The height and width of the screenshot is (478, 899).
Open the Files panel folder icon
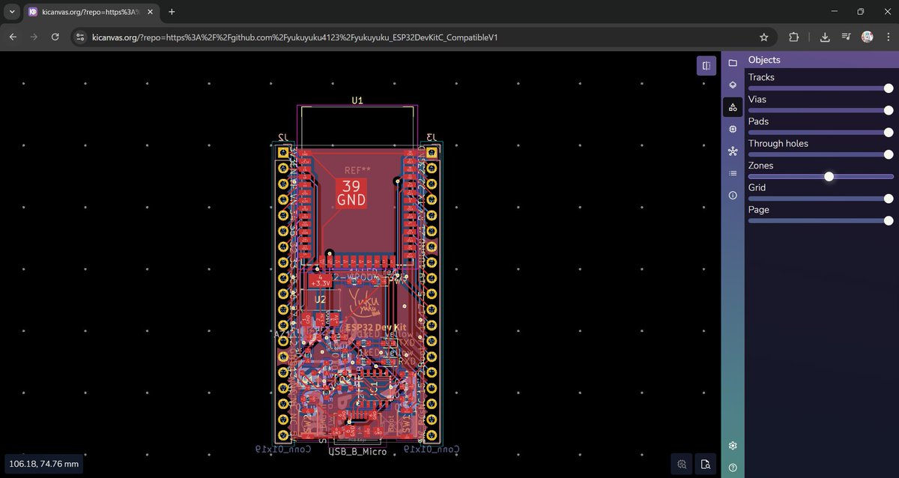point(733,63)
